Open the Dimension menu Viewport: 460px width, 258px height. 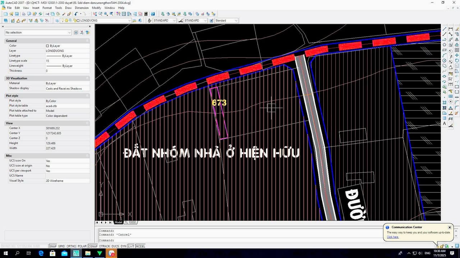pos(82,8)
